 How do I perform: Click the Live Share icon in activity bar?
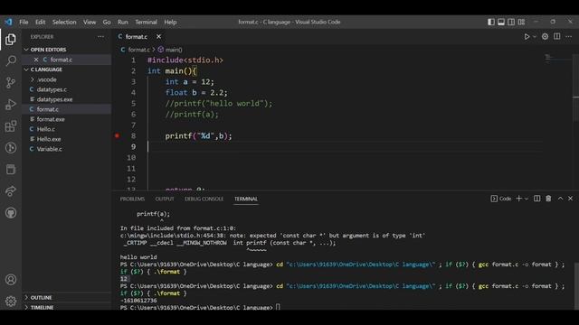pyautogui.click(x=11, y=190)
